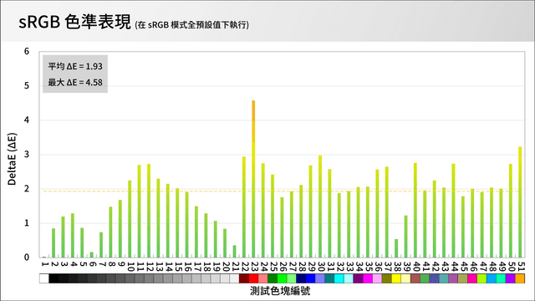Image resolution: width=535 pixels, height=301 pixels.
Task: Click the black color swatch under patch 2
Action: click(53, 278)
